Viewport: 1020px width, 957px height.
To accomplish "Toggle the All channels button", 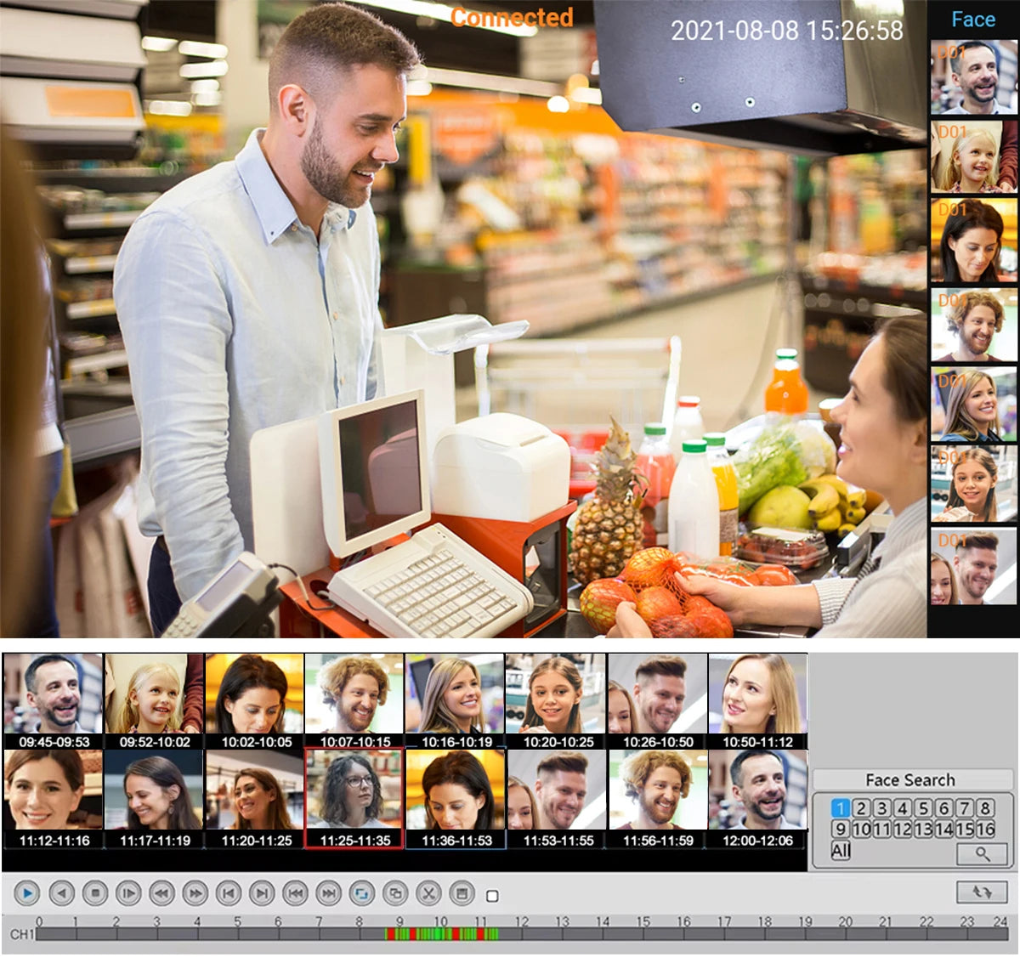I will (x=841, y=851).
